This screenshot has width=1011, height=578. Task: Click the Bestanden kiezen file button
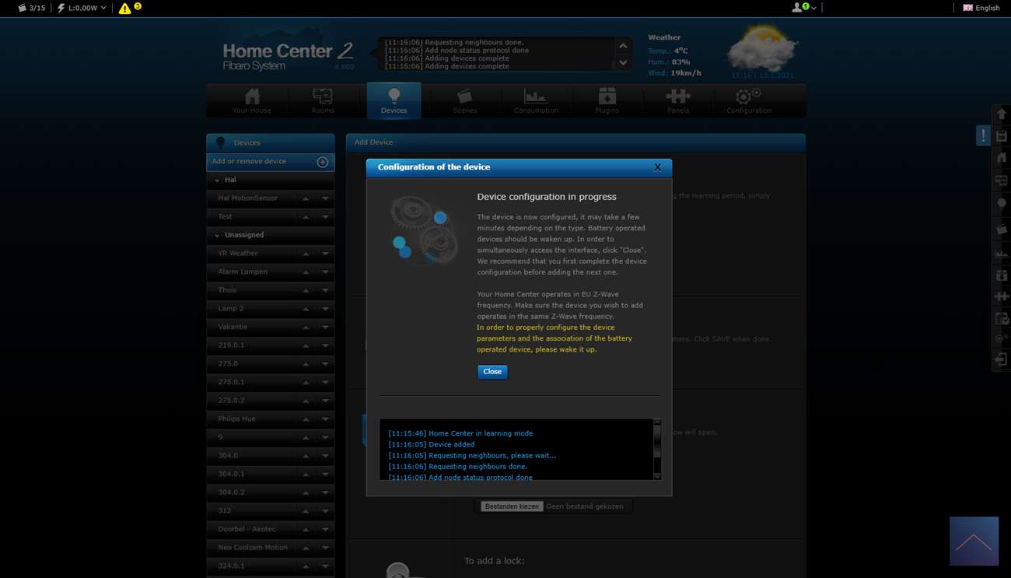point(511,506)
